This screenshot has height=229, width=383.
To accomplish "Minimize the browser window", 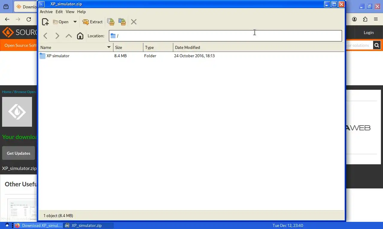I will click(362, 7).
